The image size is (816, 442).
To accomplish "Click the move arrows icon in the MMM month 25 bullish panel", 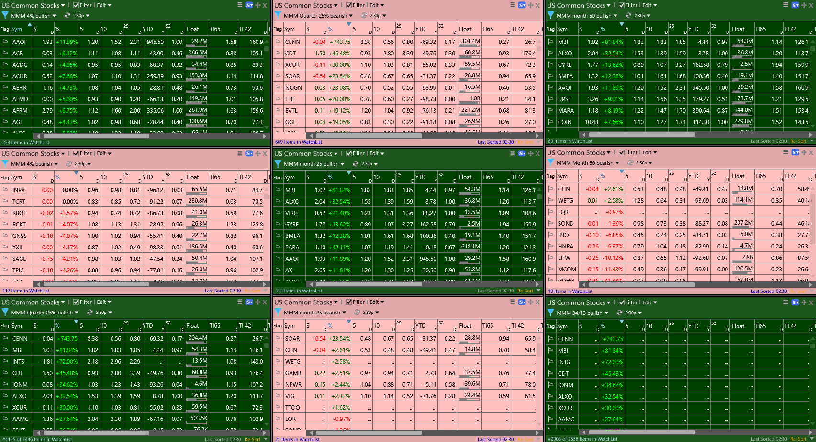I will pos(531,153).
